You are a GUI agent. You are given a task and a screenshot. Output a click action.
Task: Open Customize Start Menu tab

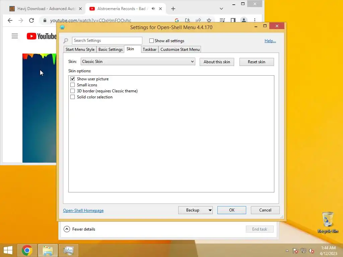[180, 50]
